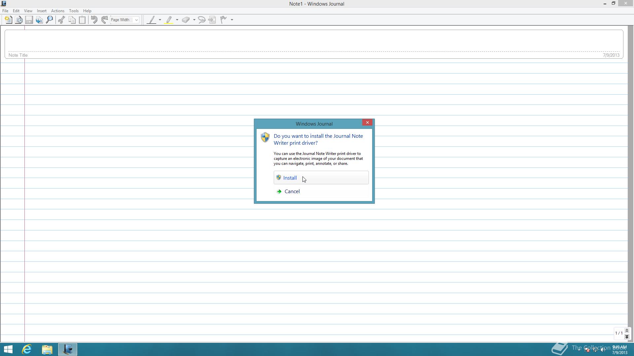Expand the Highlighter options arrow
This screenshot has width=634, height=356.
pos(177,20)
